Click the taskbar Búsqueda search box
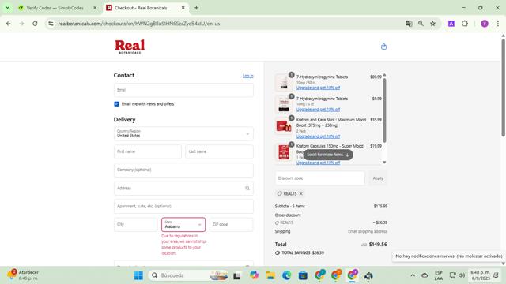 [x=189, y=275]
